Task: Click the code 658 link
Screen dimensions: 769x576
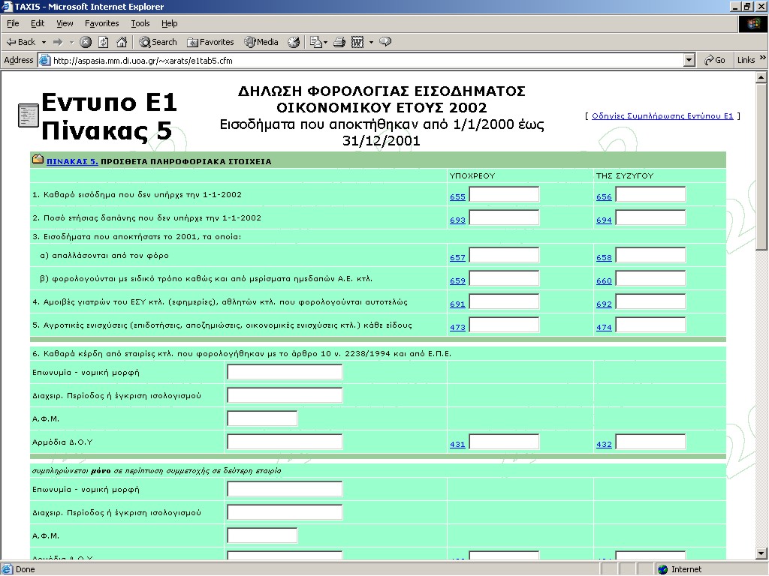Action: (x=605, y=258)
